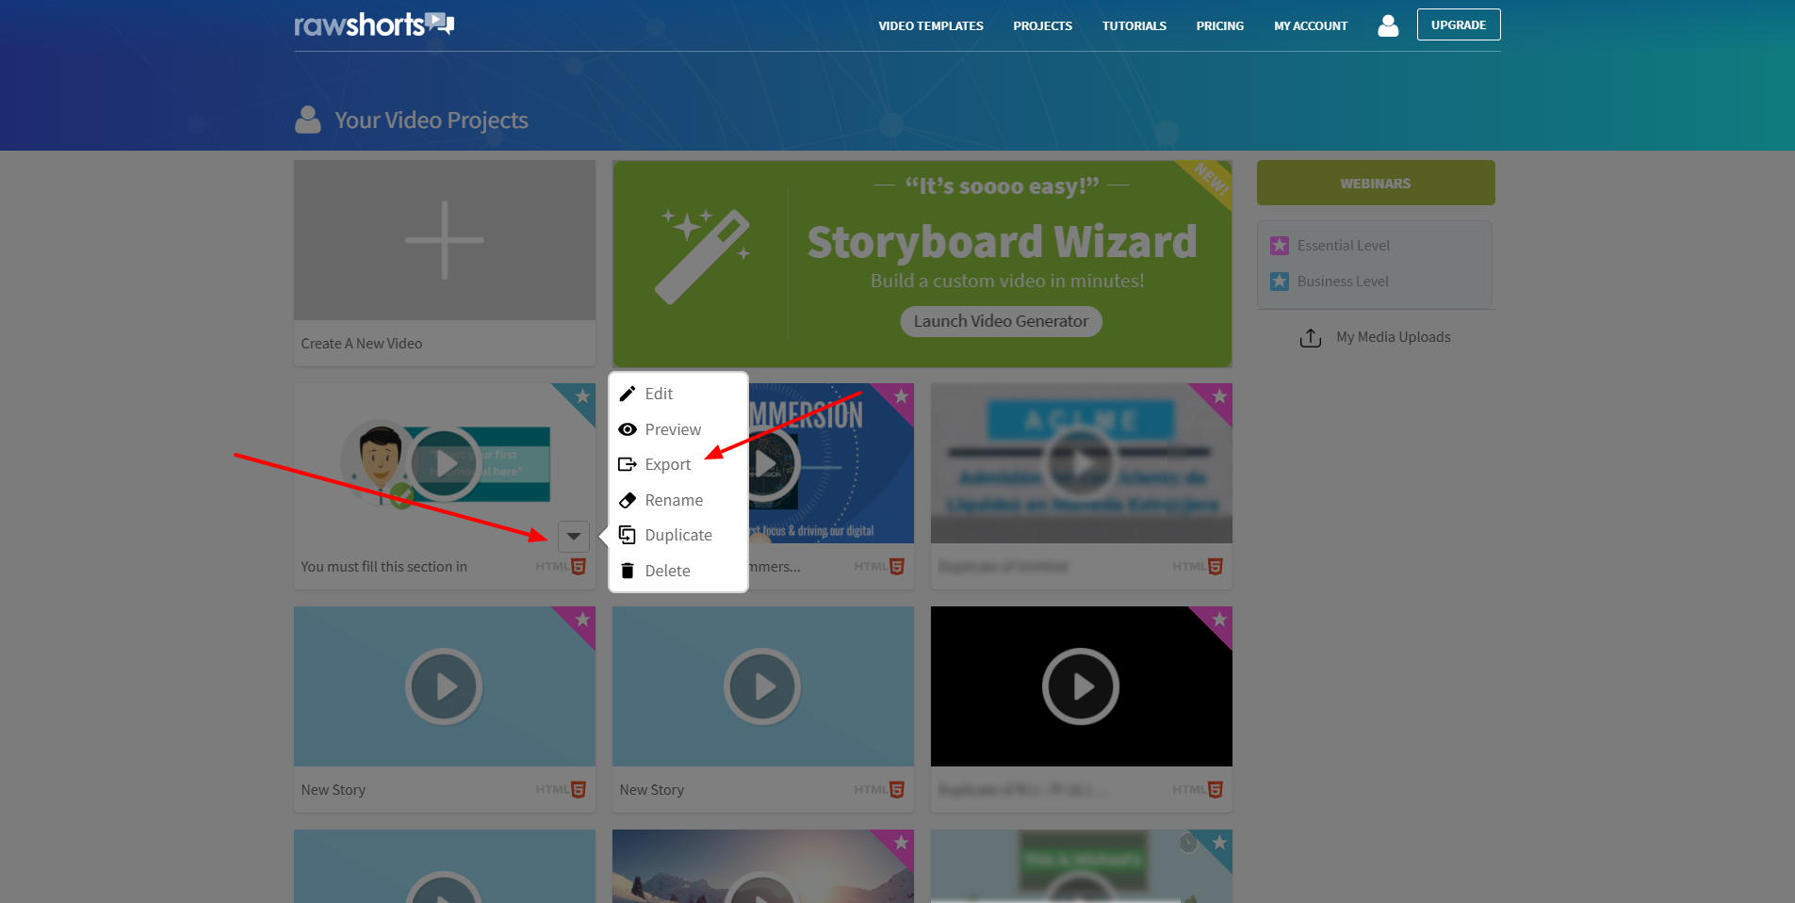Click star corner ribbon on 'You must fill' project

tap(580, 397)
